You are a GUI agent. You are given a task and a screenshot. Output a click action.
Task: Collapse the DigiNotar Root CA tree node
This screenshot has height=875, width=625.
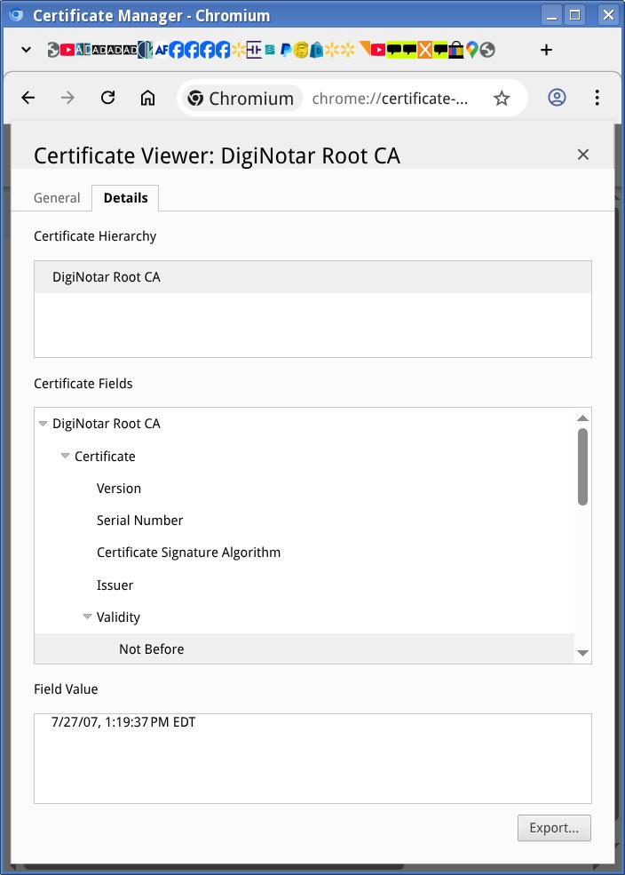[43, 424]
